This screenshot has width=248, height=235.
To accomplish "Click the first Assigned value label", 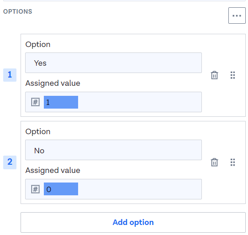I will 53,83.
